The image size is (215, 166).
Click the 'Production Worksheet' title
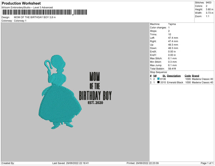(21, 3)
